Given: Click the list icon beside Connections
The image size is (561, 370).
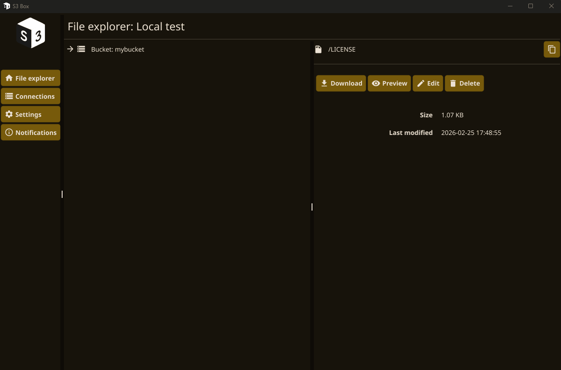Looking at the screenshot, I should [x=9, y=96].
